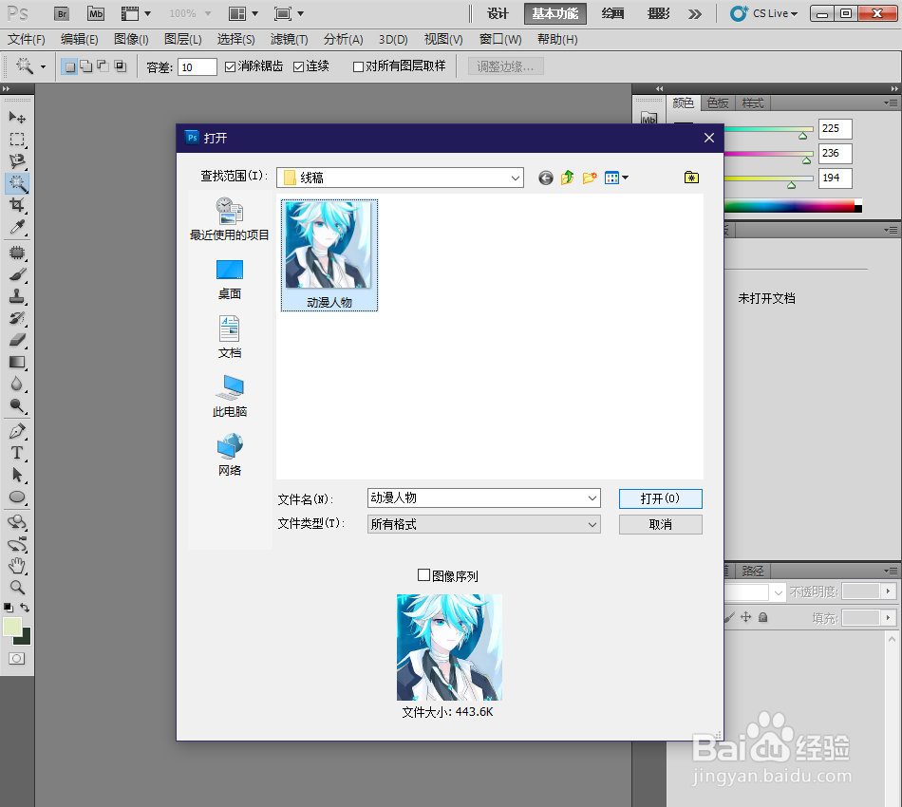
Task: Select the Eraser tool
Action: (17, 340)
